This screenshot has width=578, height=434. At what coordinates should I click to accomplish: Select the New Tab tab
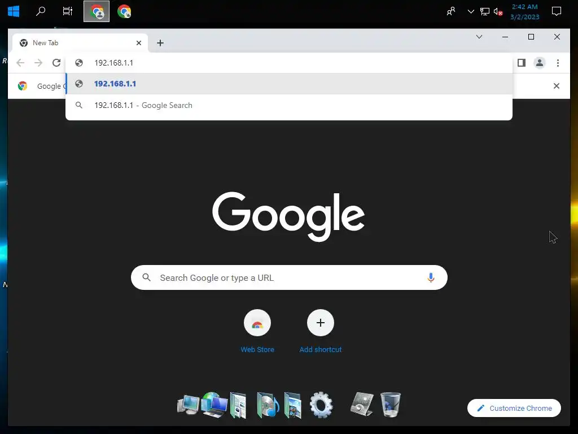click(80, 43)
